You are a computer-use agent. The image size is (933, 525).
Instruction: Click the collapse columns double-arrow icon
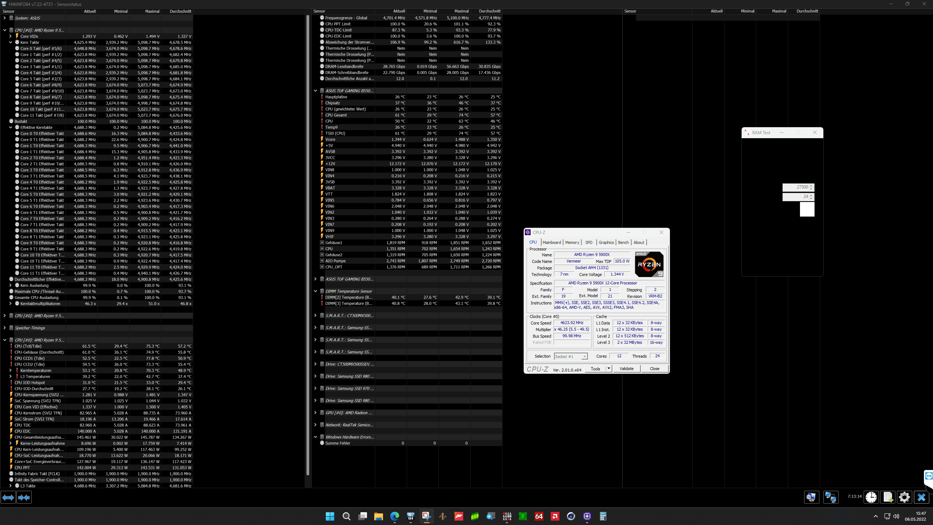coord(24,497)
